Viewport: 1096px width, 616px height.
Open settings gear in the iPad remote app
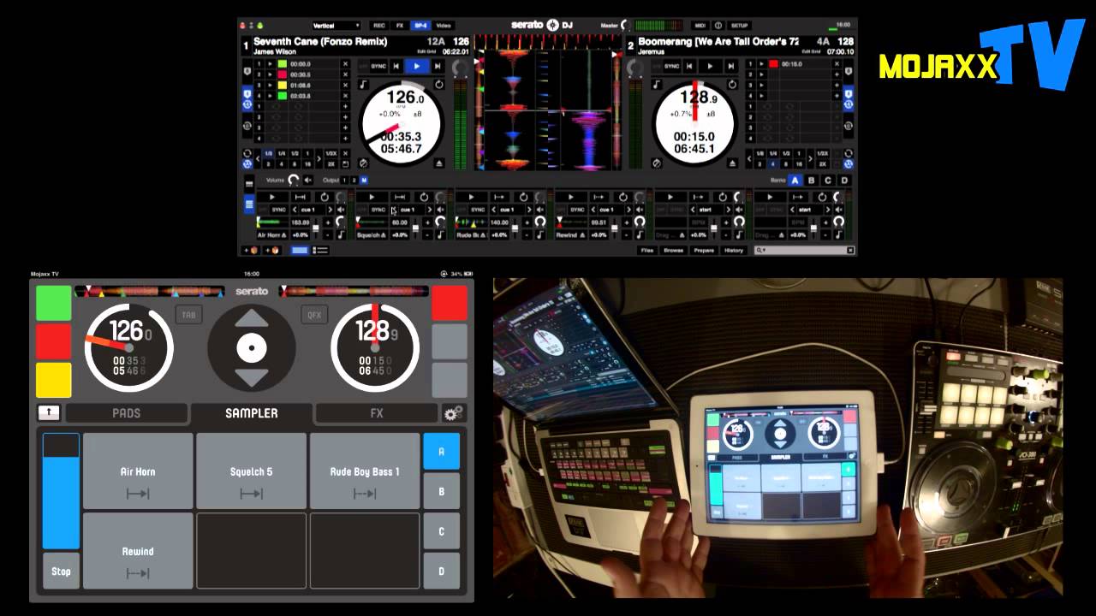click(454, 413)
